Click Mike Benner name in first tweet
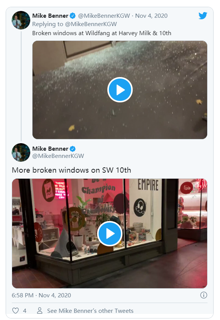This screenshot has width=220, height=320. coord(50,16)
